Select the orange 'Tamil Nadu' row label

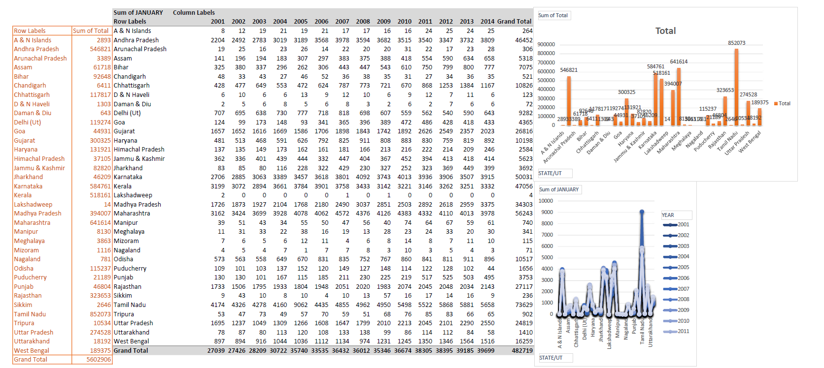point(30,314)
